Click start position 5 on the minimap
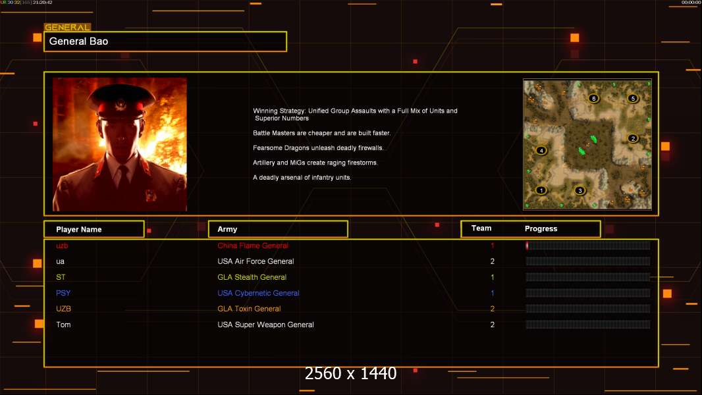This screenshot has width=702, height=395. (633, 99)
